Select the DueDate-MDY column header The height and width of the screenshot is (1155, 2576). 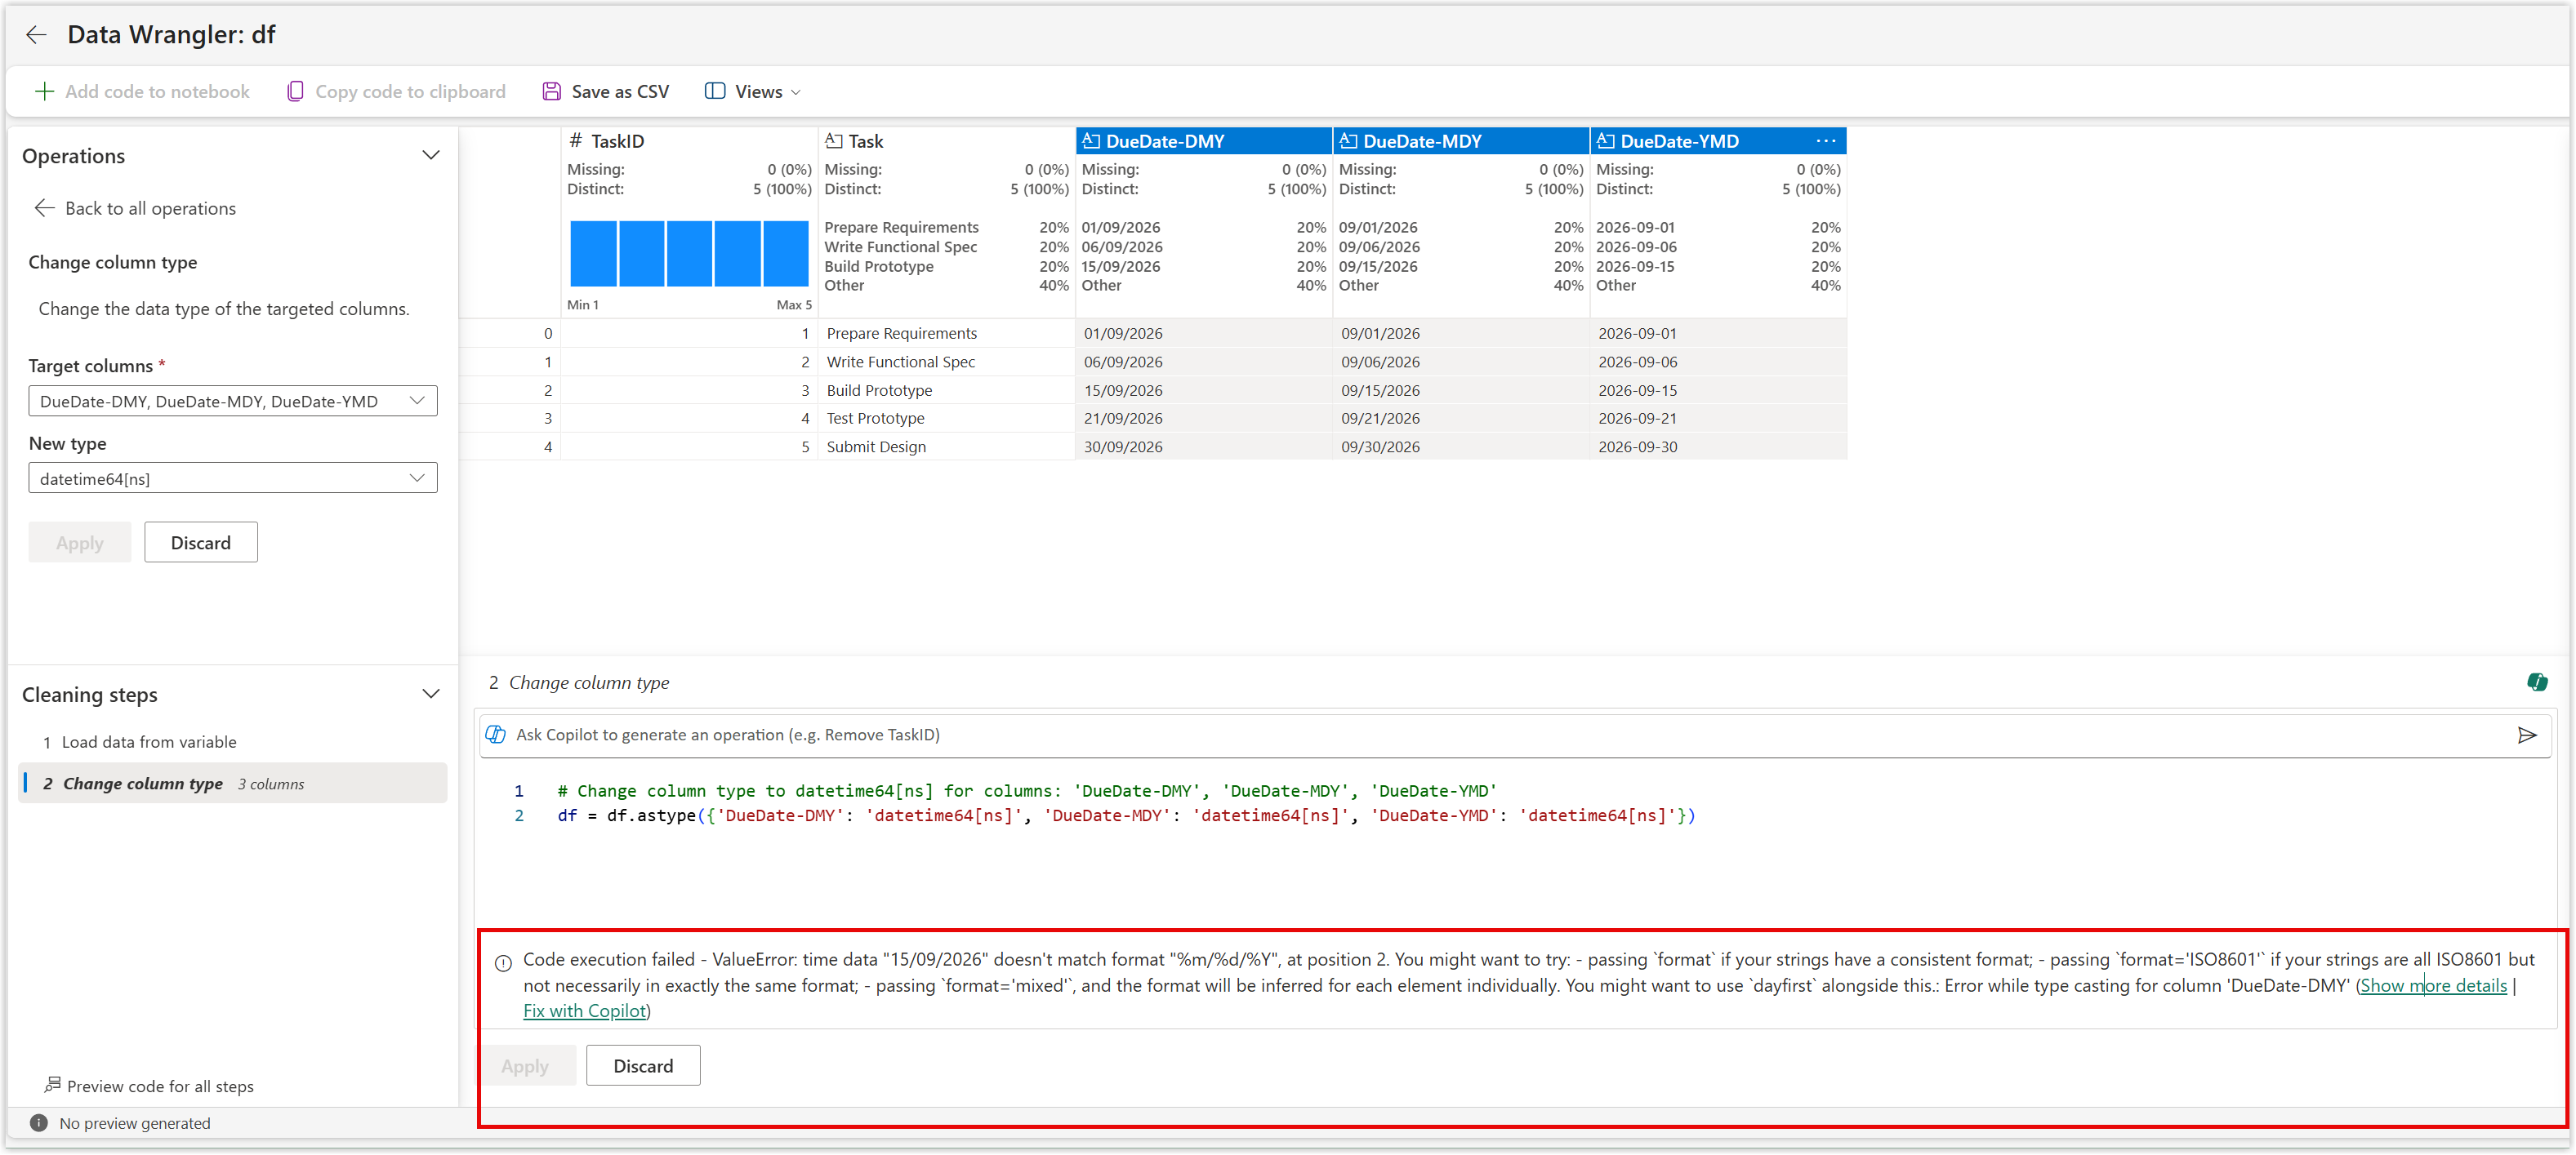1460,141
